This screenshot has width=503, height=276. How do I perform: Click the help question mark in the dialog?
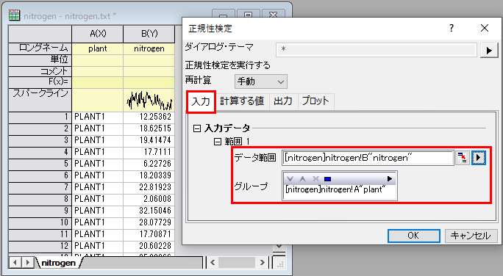(452, 28)
